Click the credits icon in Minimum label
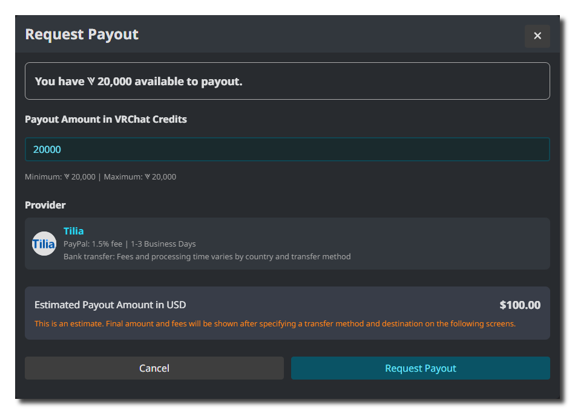 65,176
